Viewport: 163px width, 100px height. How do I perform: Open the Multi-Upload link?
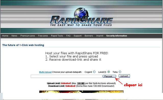click(x=45, y=72)
